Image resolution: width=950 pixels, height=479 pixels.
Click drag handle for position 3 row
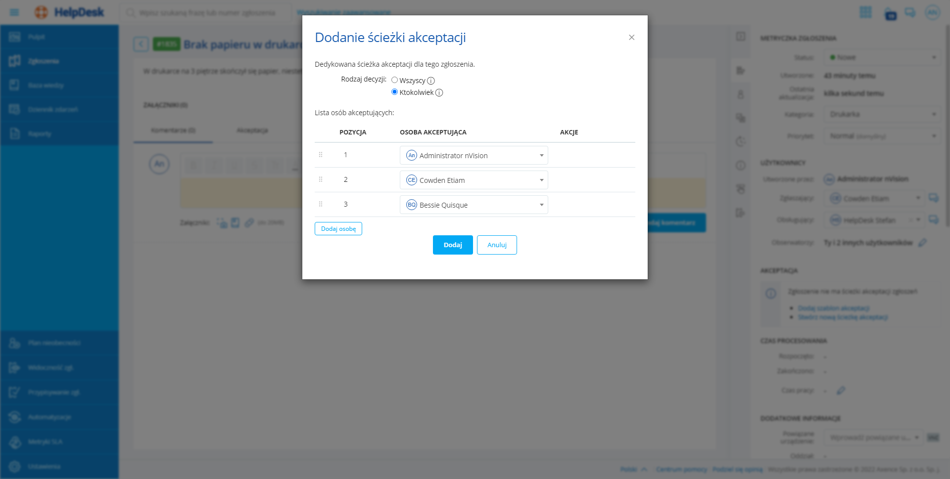[x=321, y=204]
